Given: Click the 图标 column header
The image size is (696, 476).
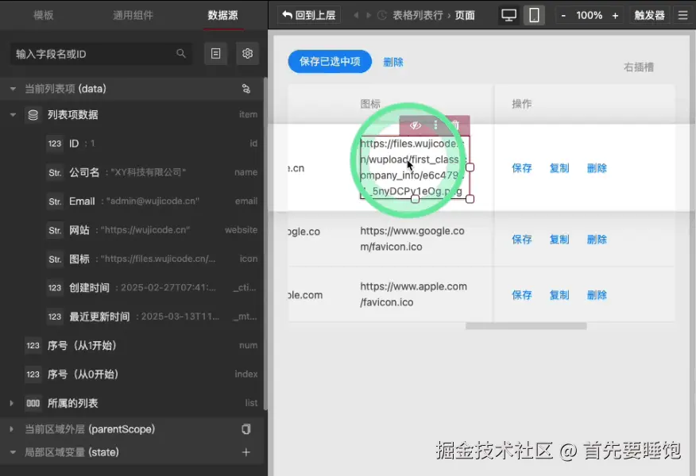Looking at the screenshot, I should 370,104.
